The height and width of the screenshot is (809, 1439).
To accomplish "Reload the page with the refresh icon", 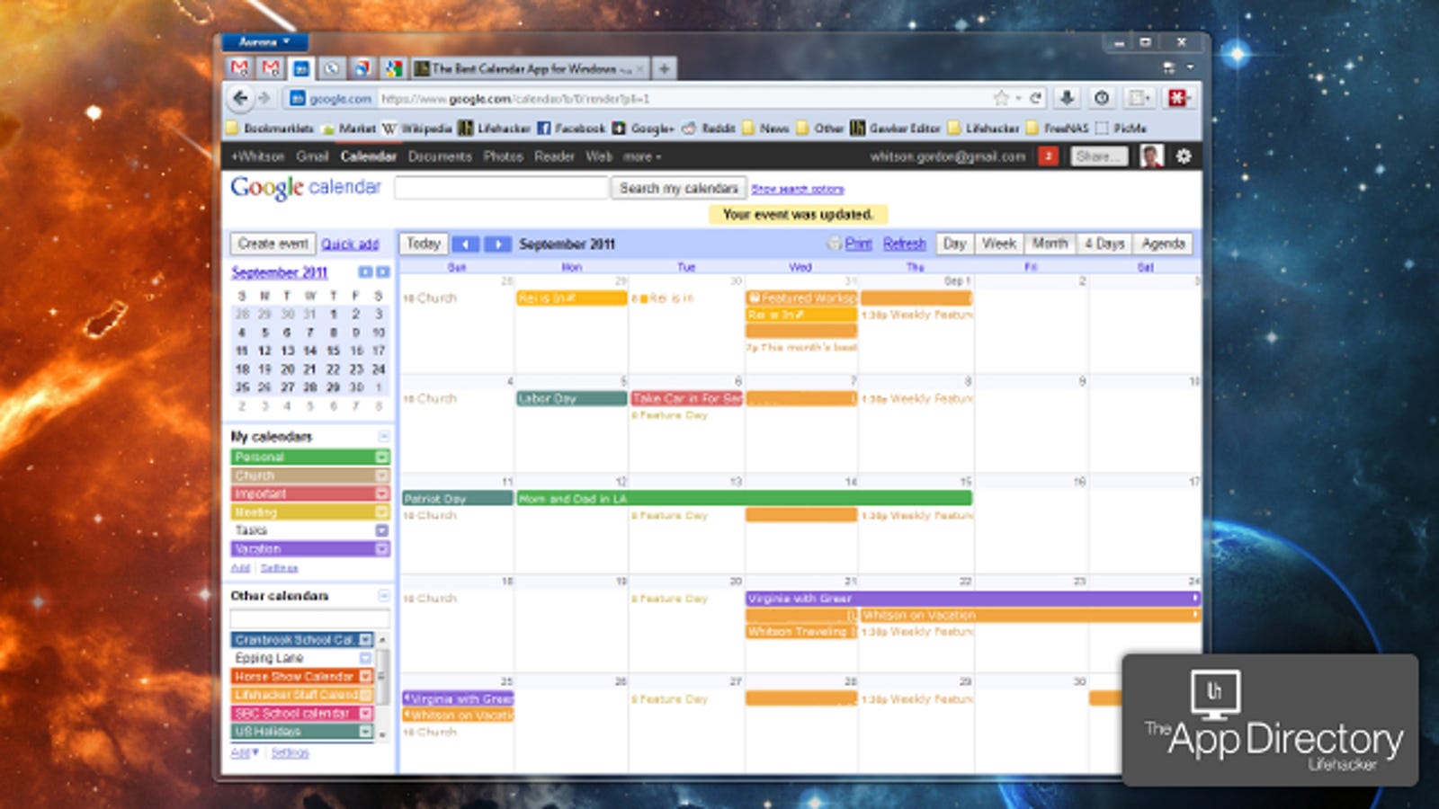I will (1035, 98).
